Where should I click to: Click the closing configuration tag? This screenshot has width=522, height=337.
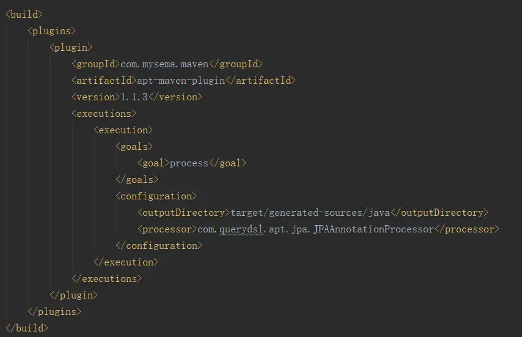coord(158,245)
